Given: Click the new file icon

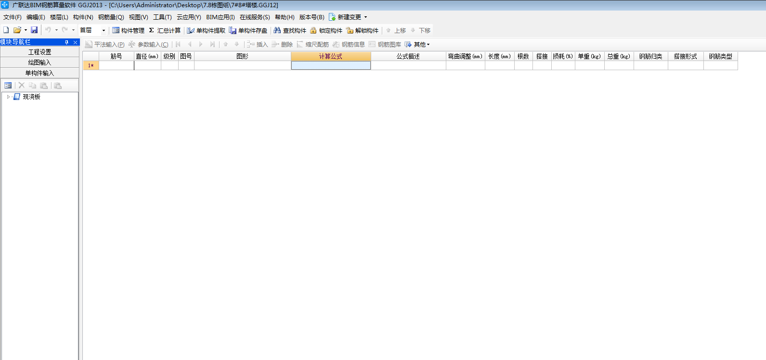Looking at the screenshot, I should 6,30.
